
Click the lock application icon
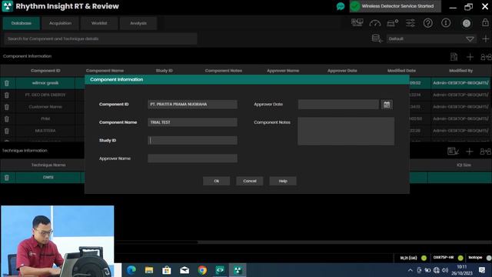pos(485,22)
